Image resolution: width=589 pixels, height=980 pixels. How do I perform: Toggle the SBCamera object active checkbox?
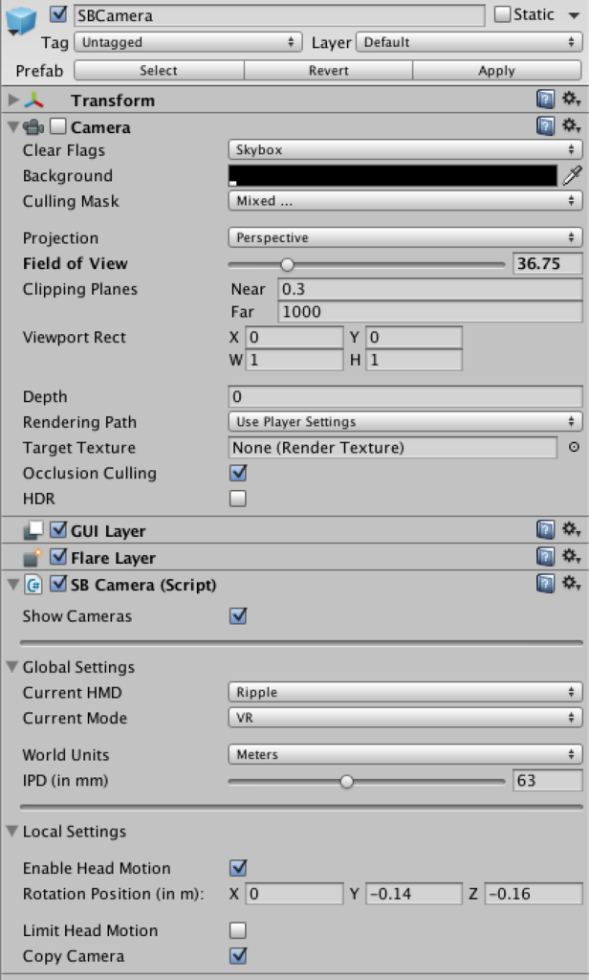pos(58,13)
